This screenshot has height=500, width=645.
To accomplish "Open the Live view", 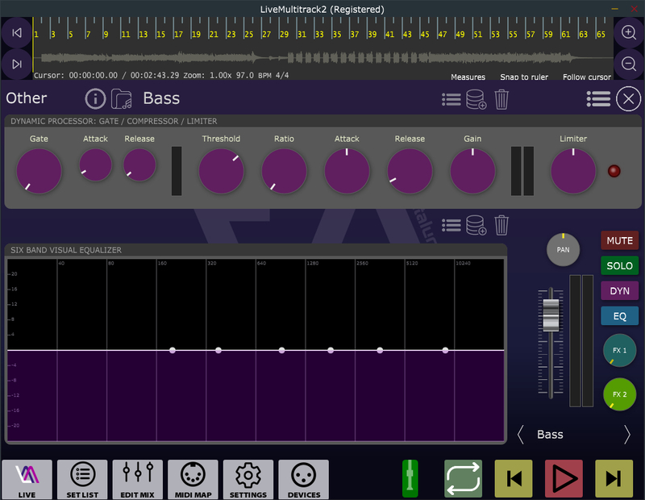I will click(27, 479).
